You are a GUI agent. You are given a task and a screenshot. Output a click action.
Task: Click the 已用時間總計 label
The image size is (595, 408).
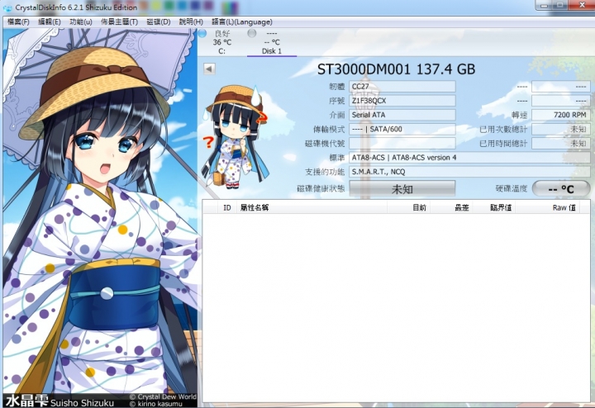[x=503, y=144]
